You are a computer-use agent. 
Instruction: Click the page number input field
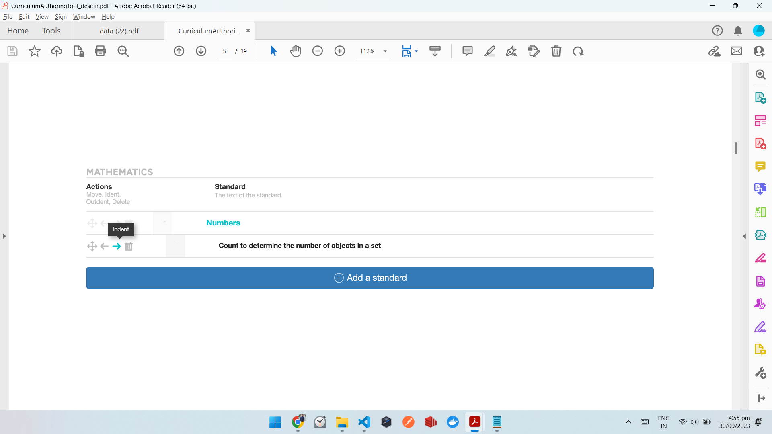[224, 51]
